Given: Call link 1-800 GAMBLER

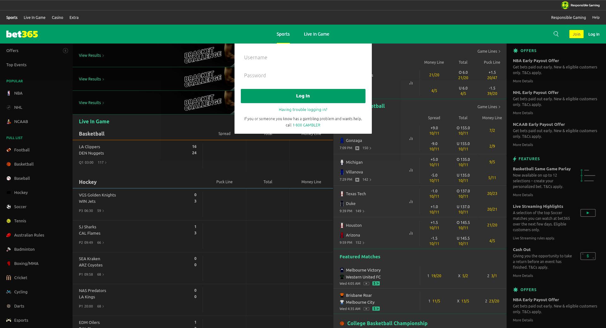Looking at the screenshot, I should (x=306, y=125).
